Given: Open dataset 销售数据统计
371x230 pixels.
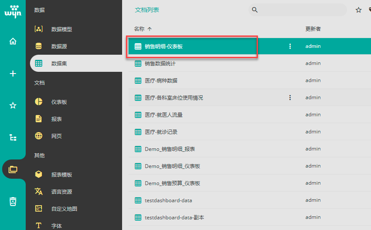Looking at the screenshot, I should click(x=160, y=63).
